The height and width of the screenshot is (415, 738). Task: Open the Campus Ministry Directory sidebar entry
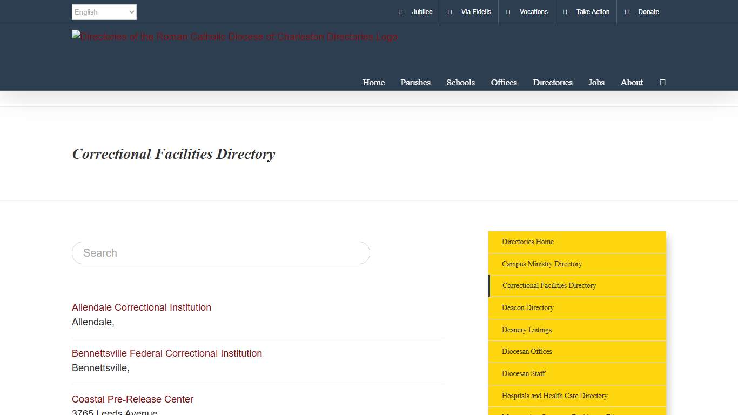(541, 264)
